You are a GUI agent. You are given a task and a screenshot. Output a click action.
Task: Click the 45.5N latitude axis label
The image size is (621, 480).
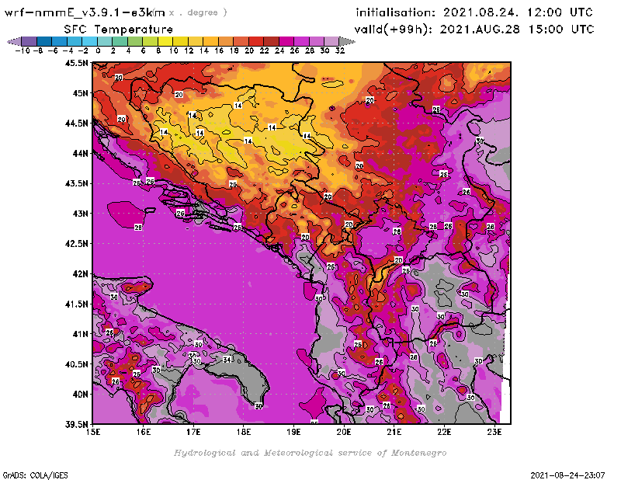coord(77,63)
